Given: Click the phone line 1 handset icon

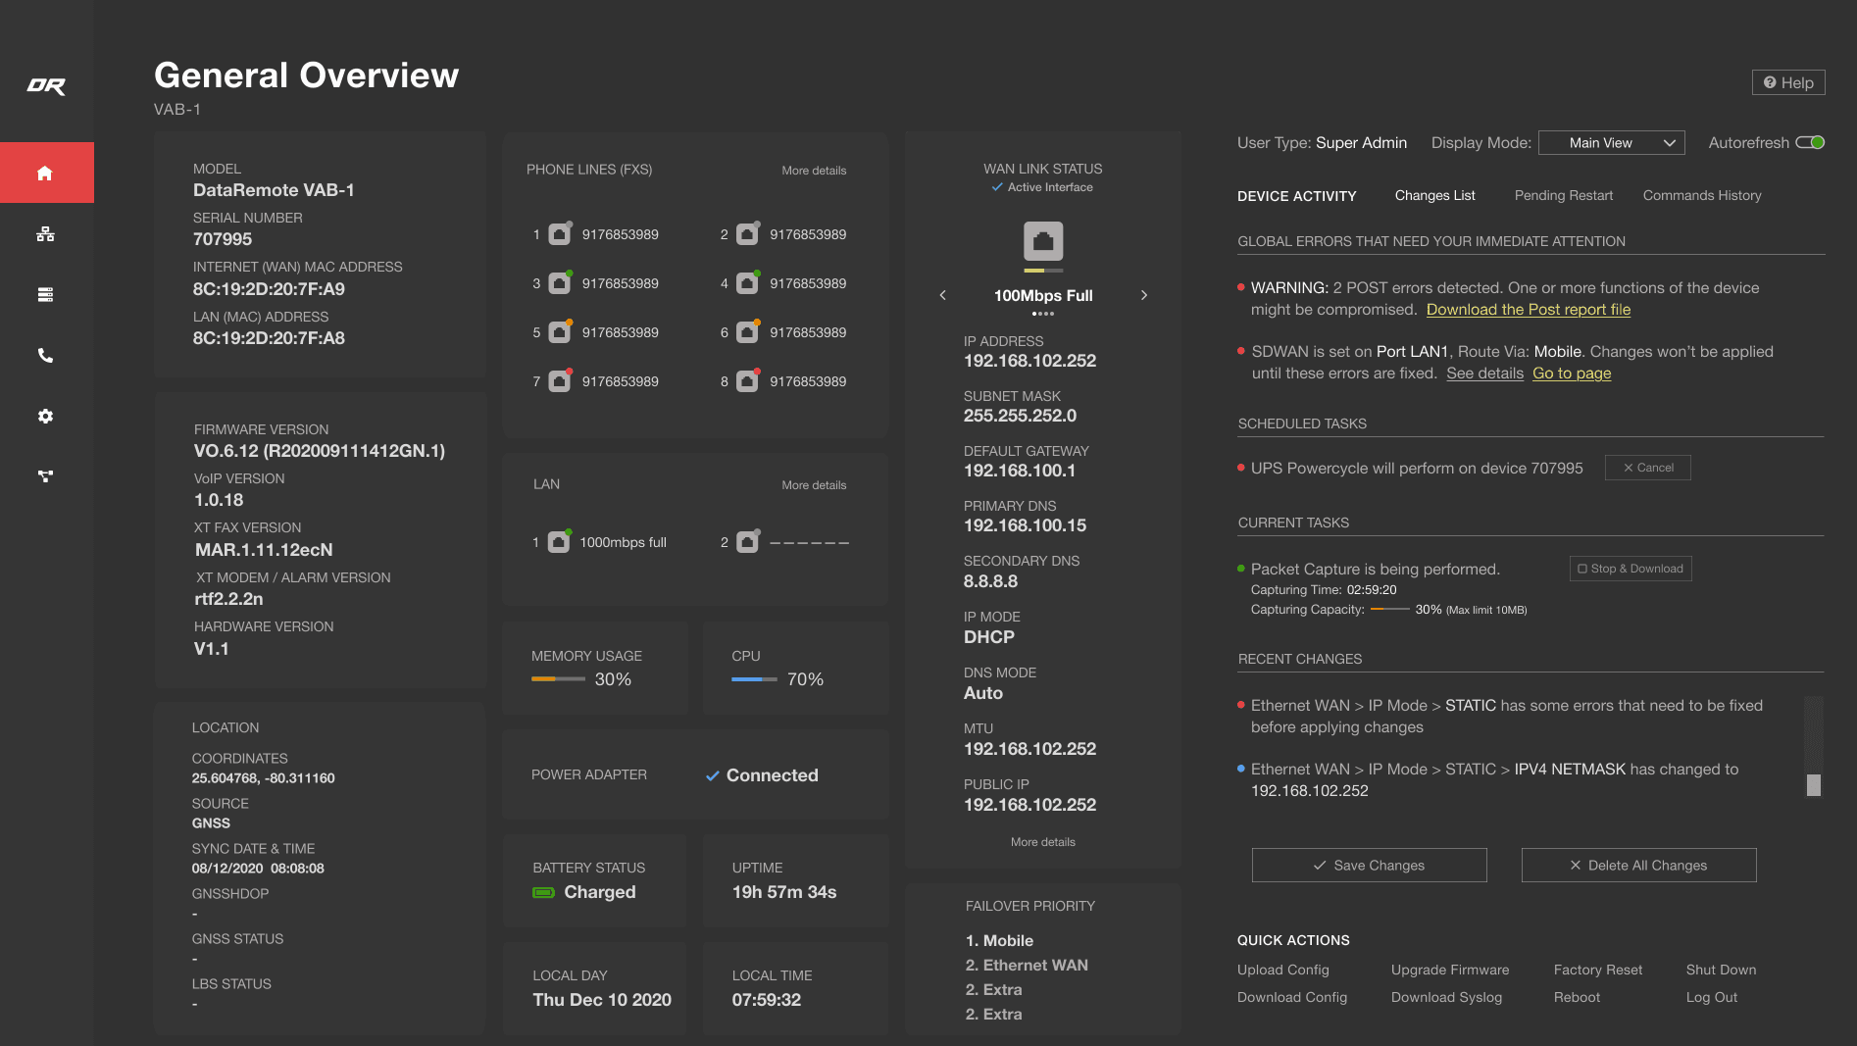Looking at the screenshot, I should [x=558, y=233].
